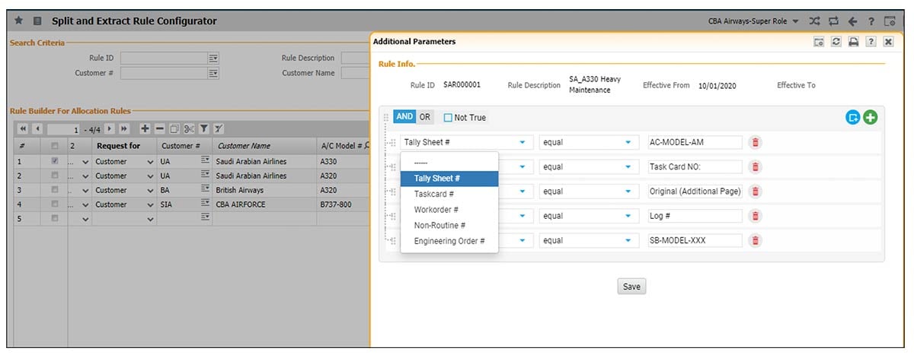The width and height of the screenshot is (914, 361).
Task: Open help in Additional Parameters header
Action: pos(871,42)
